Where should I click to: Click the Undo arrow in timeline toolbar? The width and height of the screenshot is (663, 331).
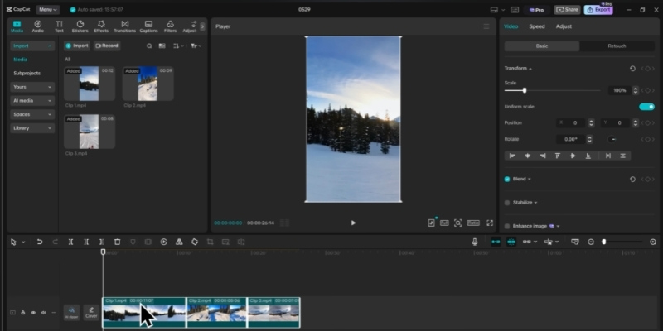39,242
